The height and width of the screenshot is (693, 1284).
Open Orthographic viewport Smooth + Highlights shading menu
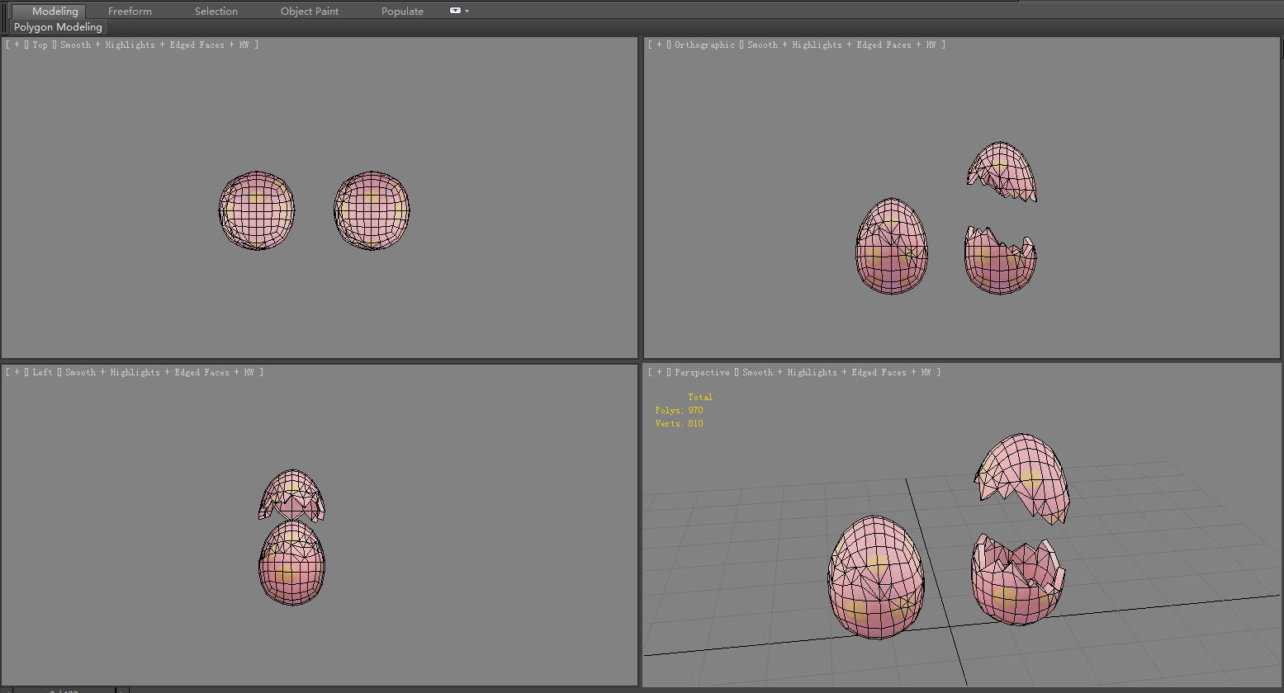(846, 45)
